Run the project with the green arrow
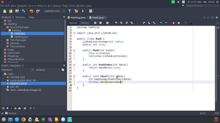Viewport: 220px width, 123px height. click(83, 11)
